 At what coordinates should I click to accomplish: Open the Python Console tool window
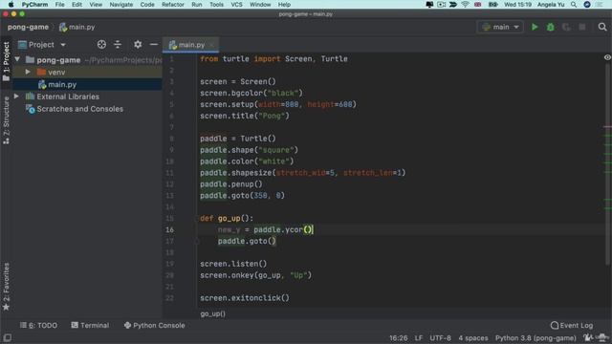point(155,325)
